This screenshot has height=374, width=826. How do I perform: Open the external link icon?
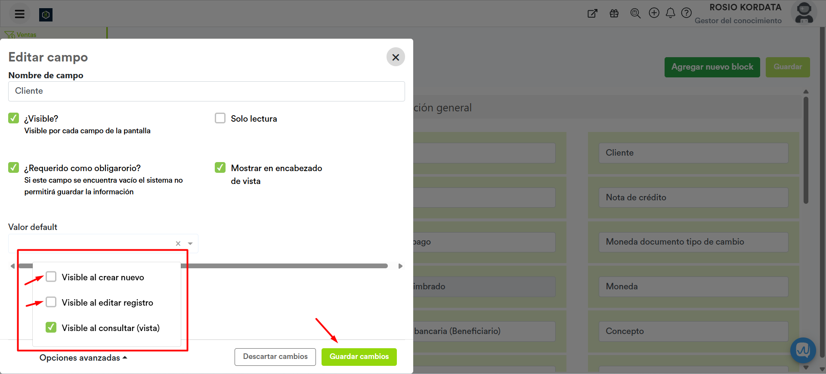(592, 13)
